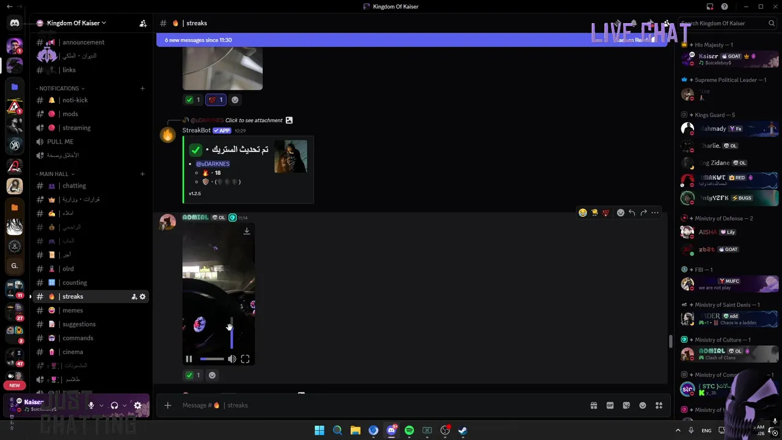
Task: Forward the ADMIRAL message
Action: [x=643, y=213]
